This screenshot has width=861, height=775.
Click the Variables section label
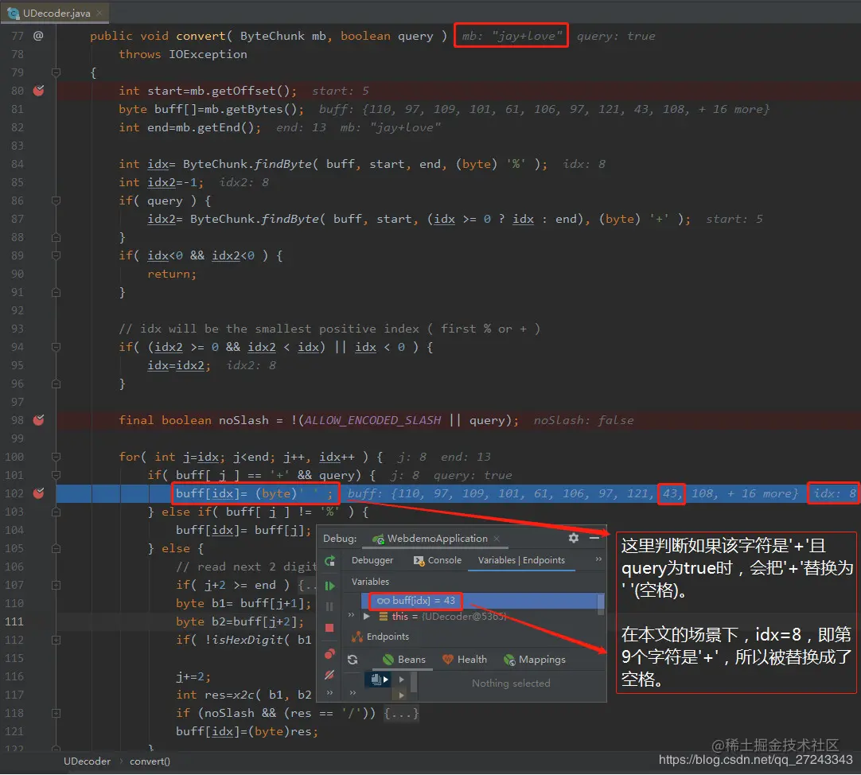tap(370, 582)
